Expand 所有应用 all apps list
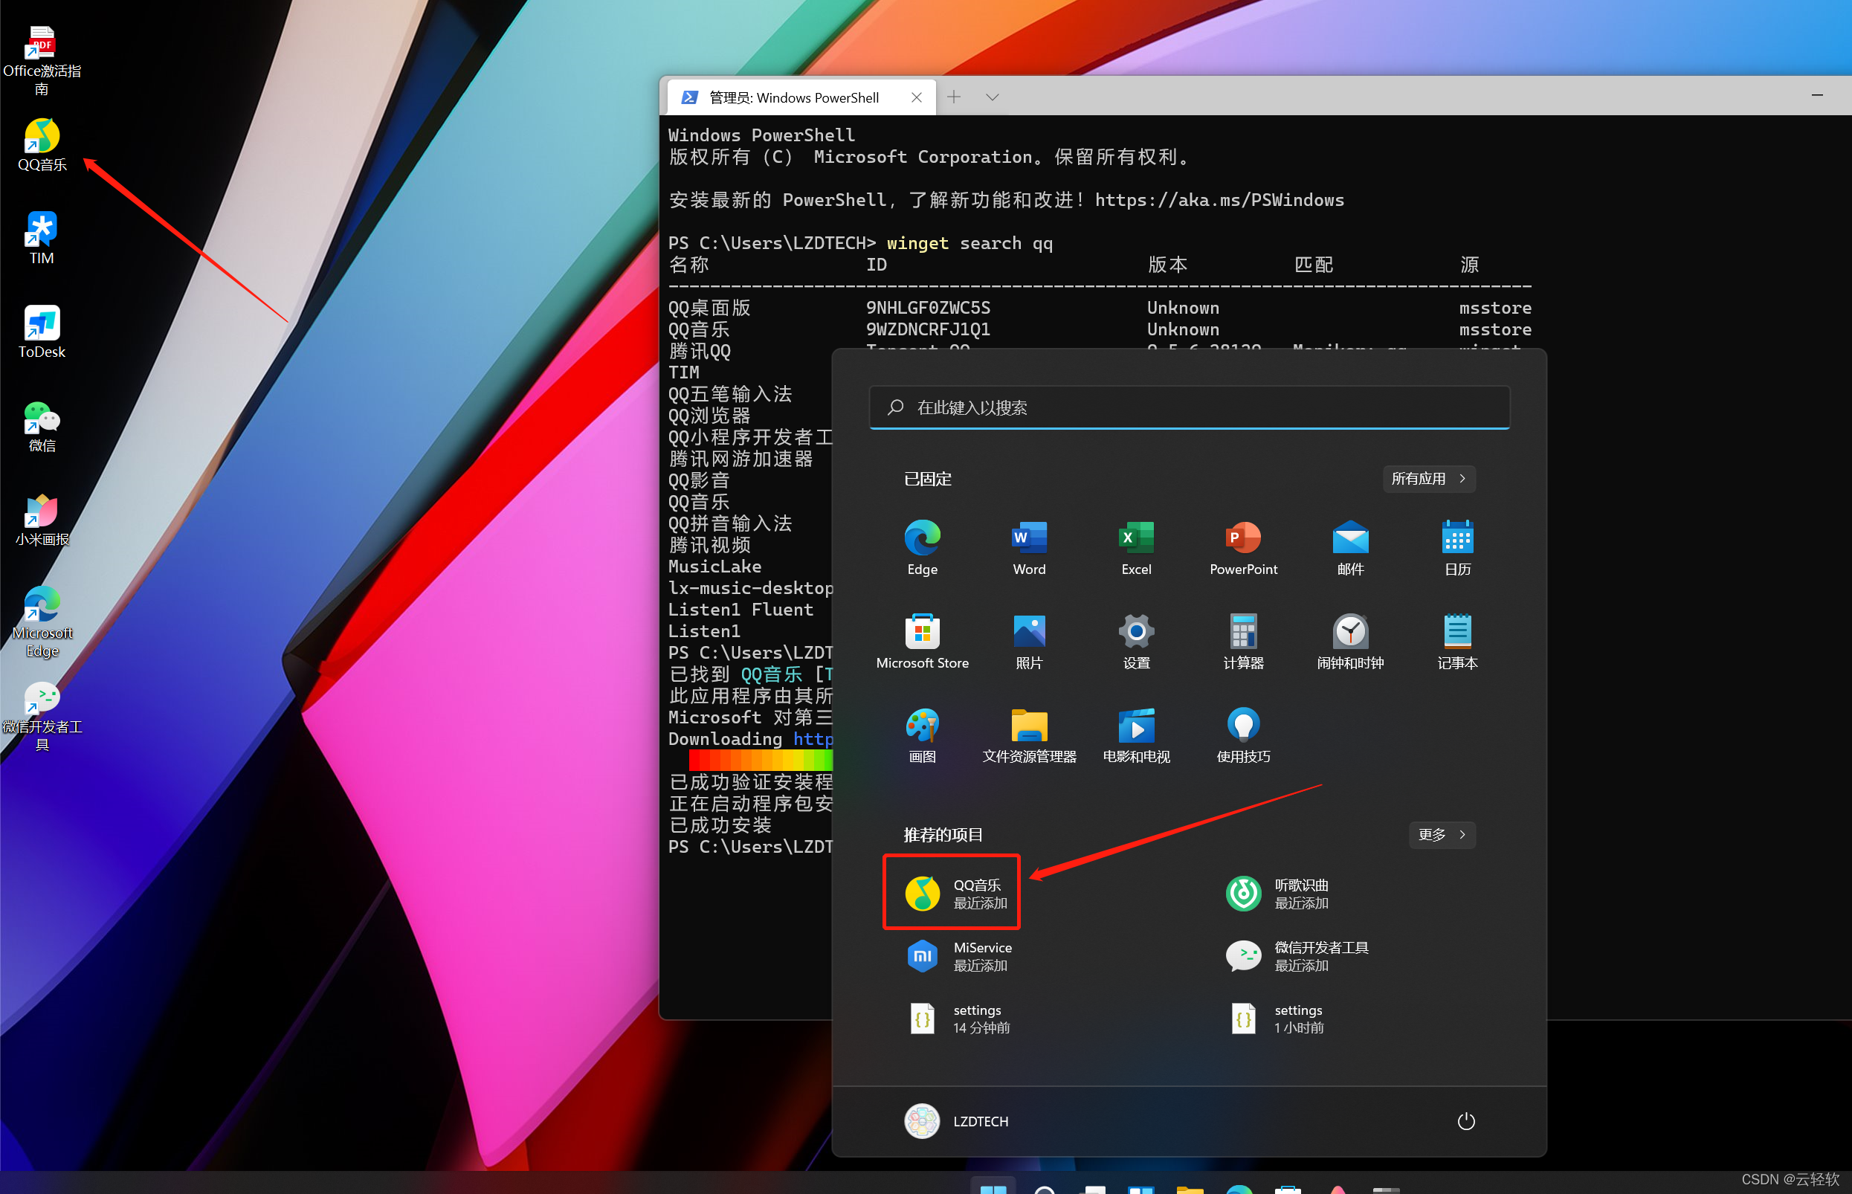 coord(1428,478)
